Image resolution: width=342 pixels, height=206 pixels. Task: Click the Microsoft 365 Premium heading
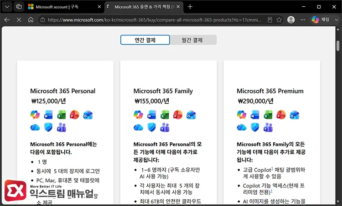coord(270,91)
